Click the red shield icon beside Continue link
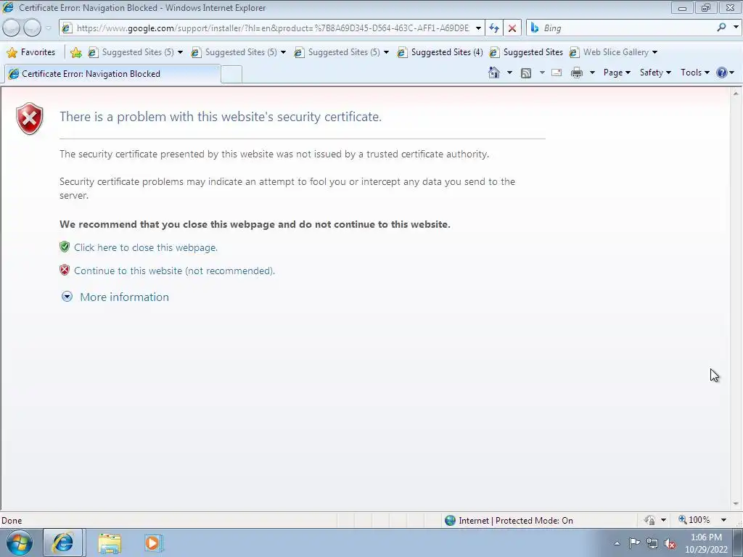Viewport: 743px width, 557px height. pyautogui.click(x=65, y=270)
